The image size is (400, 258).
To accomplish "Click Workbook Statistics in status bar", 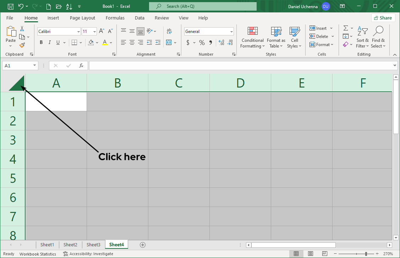I will [x=38, y=254].
